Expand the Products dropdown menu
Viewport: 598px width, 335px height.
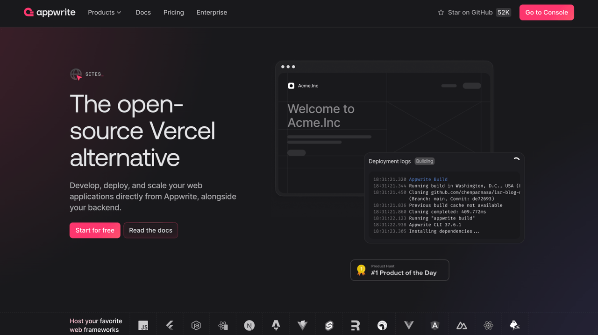[x=105, y=13]
